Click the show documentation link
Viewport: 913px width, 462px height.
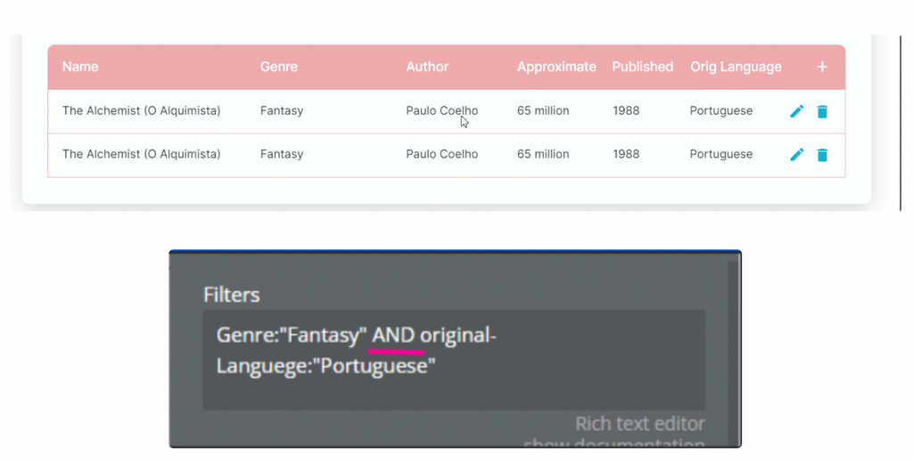614,442
